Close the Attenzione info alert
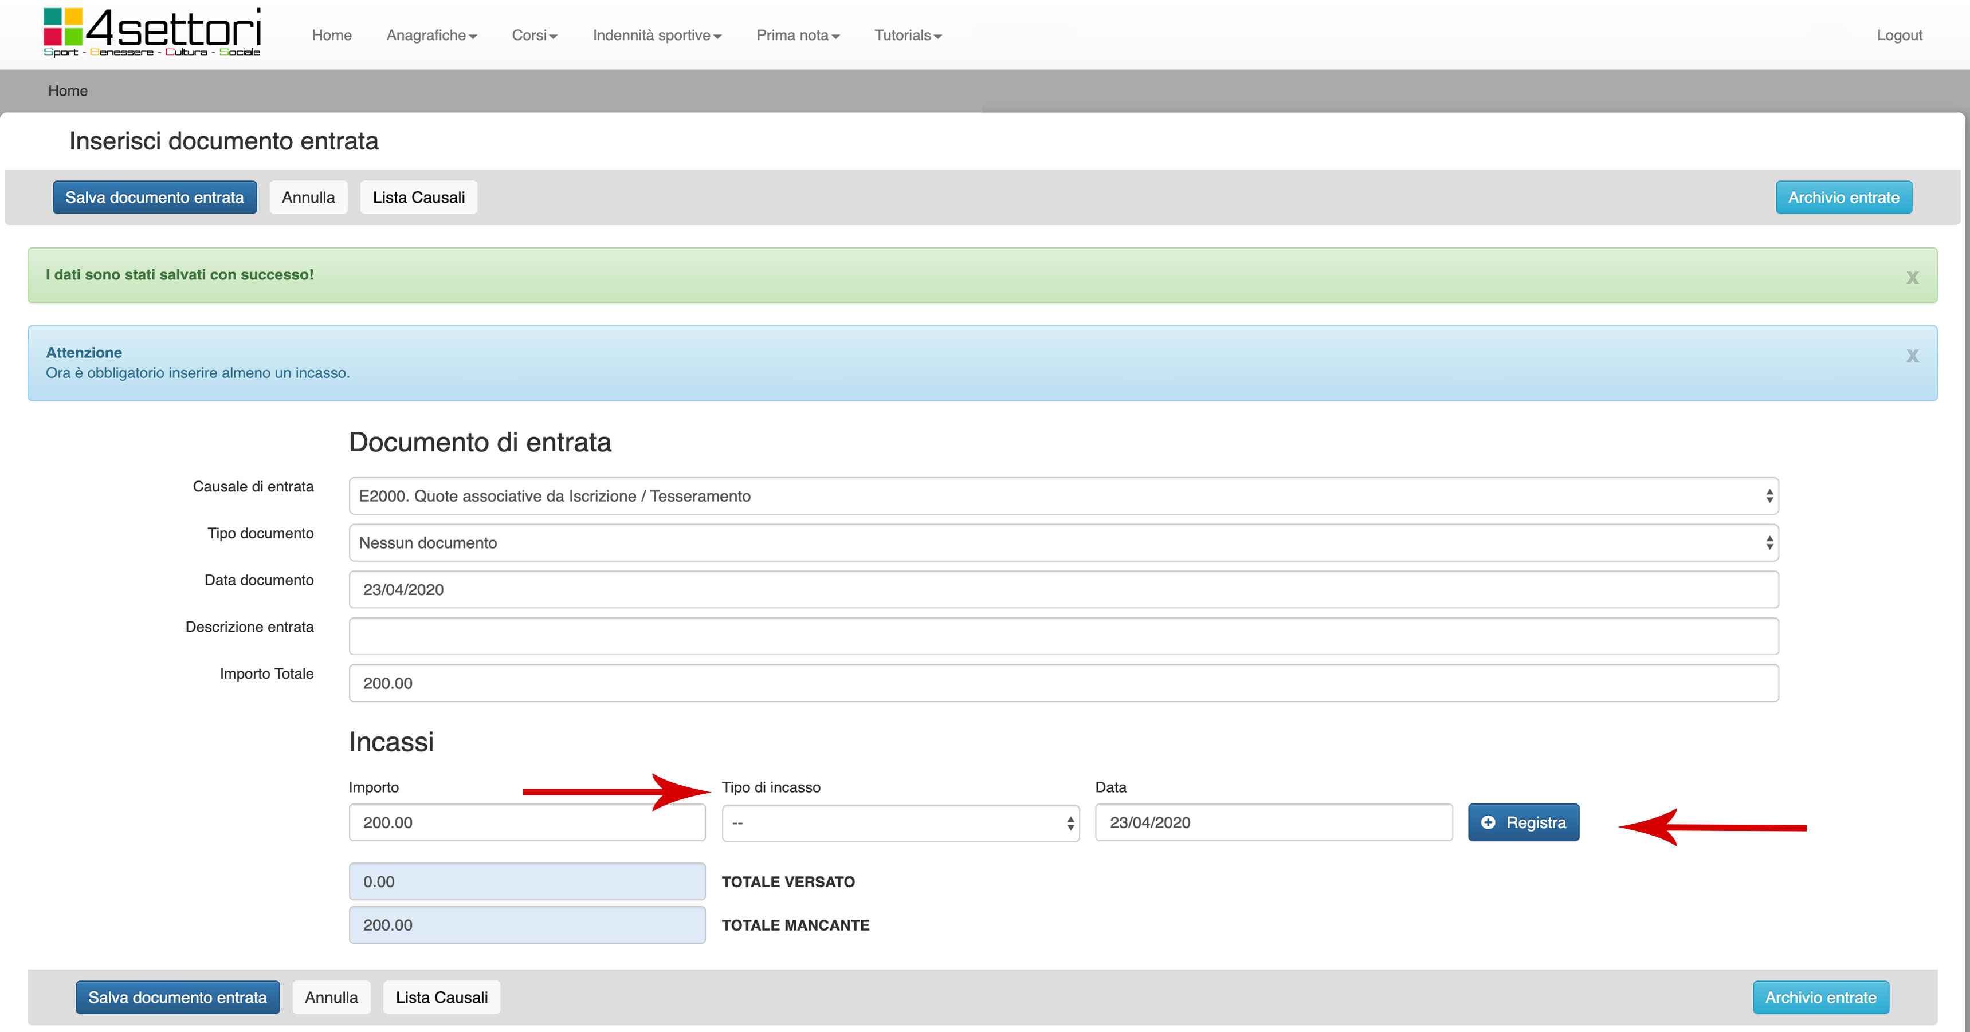 coord(1912,356)
